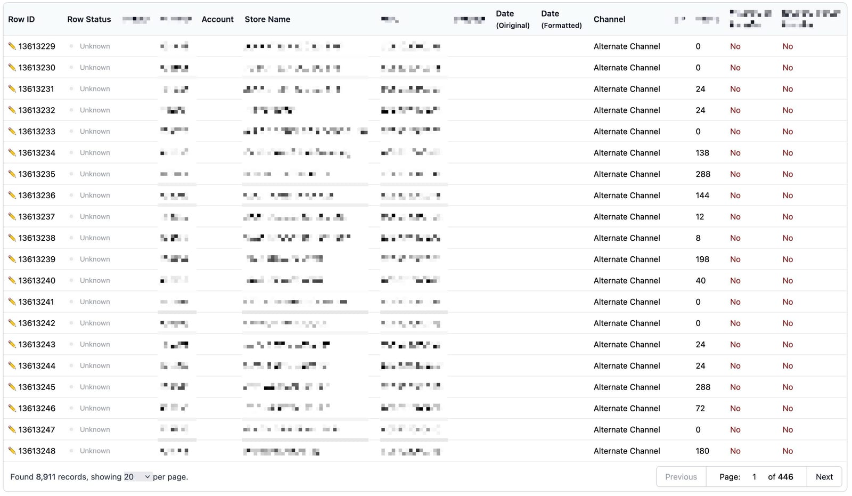Screen dimensions: 852x496
Task: Toggle the status dot beside Unknown on row 13613229
Action: pyautogui.click(x=71, y=46)
